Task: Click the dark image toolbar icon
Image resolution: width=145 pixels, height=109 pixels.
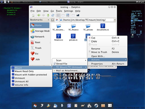Action: [x=78, y=15]
